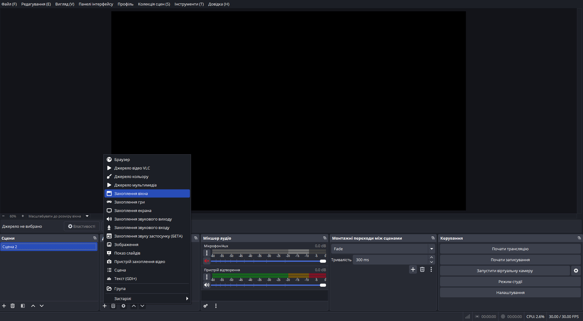Open advanced audio properties gears icon
Screen dimensions: 583x321
(206, 306)
